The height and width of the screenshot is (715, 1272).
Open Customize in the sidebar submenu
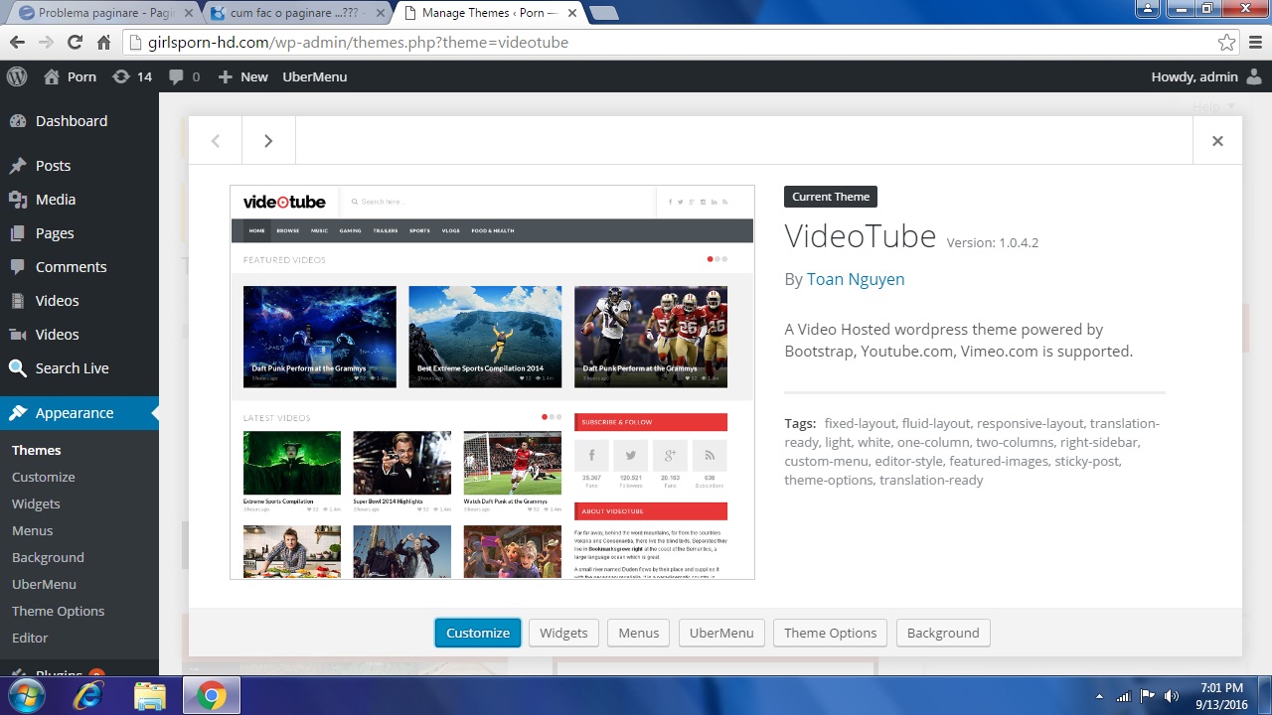44,477
